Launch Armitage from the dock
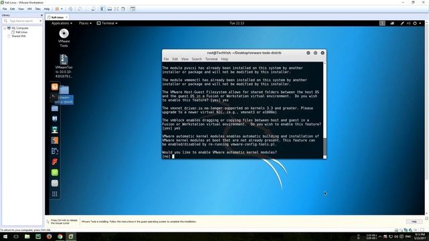The width and height of the screenshot is (429, 241). click(x=55, y=129)
